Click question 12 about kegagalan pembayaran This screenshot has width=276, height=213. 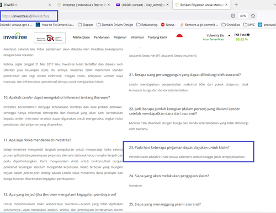click(60, 195)
